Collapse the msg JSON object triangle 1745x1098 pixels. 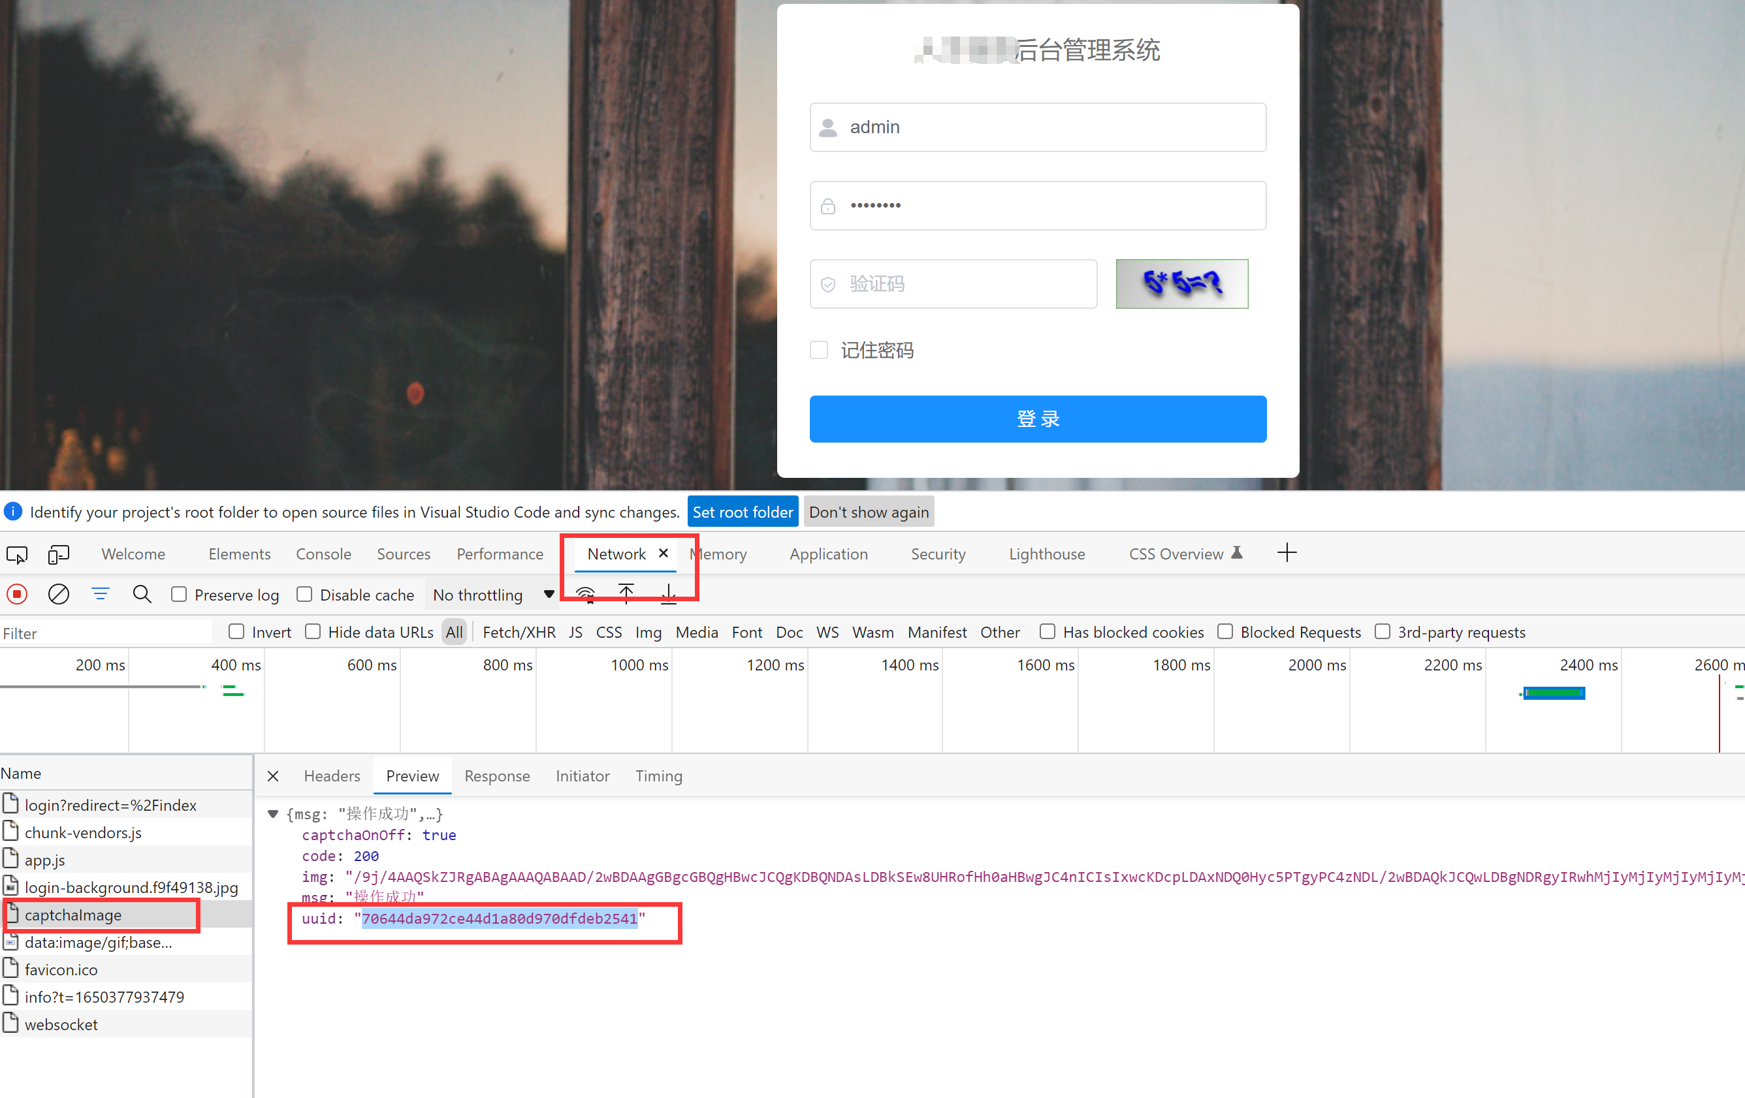coord(273,814)
